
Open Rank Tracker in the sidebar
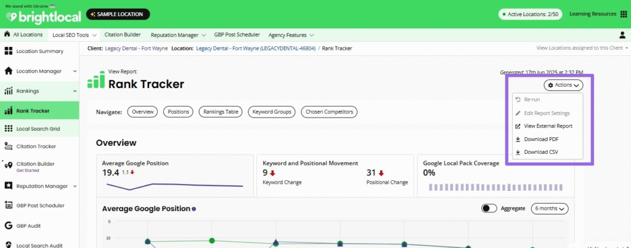pyautogui.click(x=39, y=111)
